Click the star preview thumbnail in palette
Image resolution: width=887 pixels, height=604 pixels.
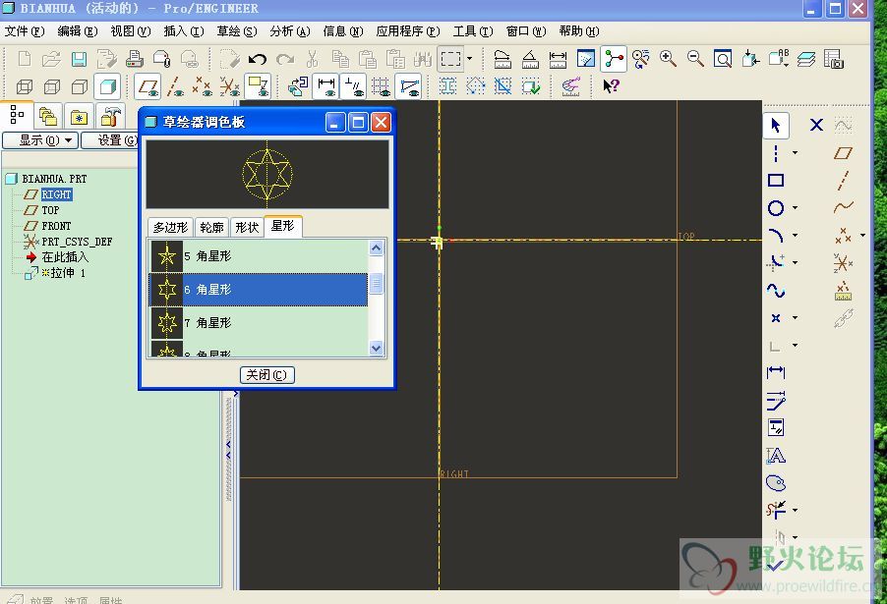pyautogui.click(x=267, y=174)
